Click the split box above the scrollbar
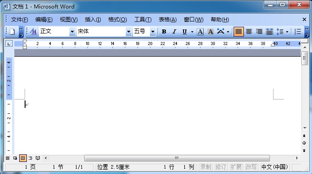The width and height of the screenshot is (312, 174). click(x=305, y=41)
